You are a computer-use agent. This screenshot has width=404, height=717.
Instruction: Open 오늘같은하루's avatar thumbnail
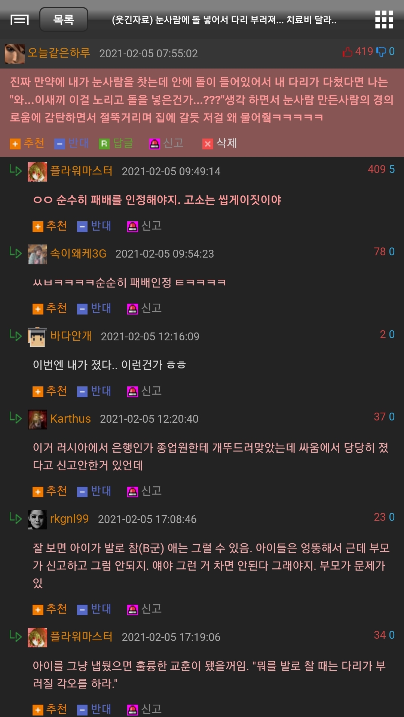coord(15,54)
